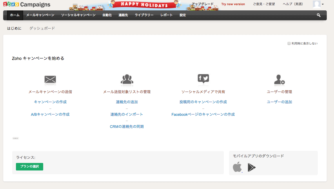Check the 利用時に表示しない checkbox
Viewport: 334px width, 189px height.
point(289,43)
